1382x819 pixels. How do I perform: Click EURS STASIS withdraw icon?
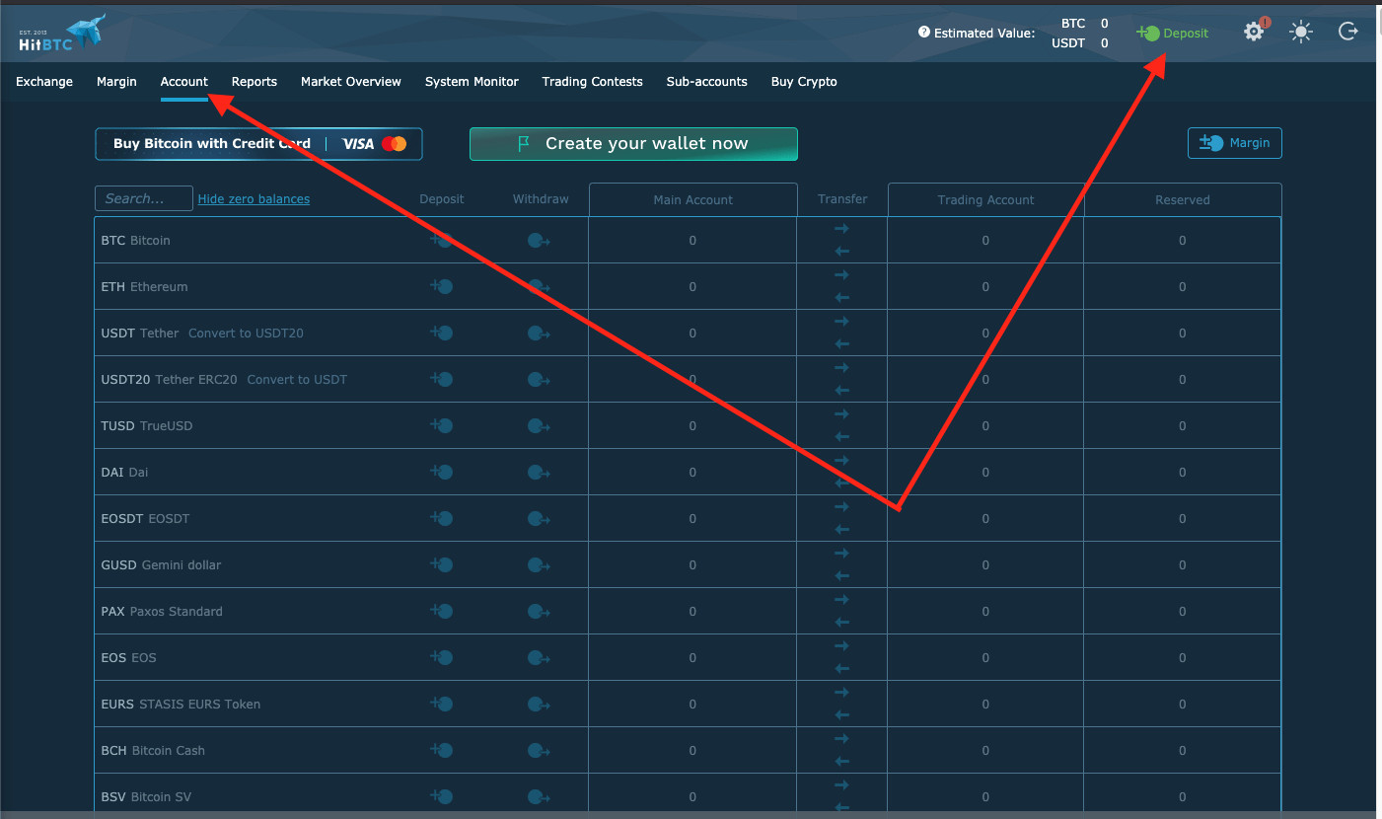click(539, 704)
